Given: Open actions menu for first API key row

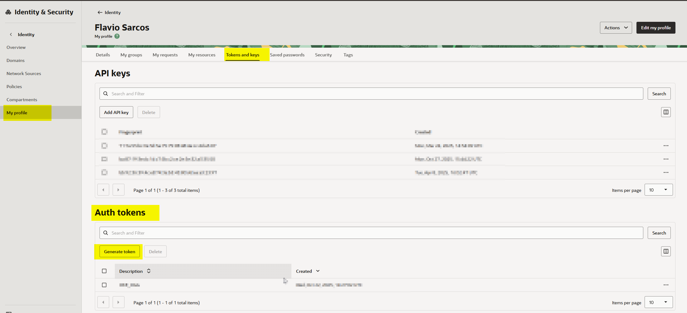Looking at the screenshot, I should [666, 146].
